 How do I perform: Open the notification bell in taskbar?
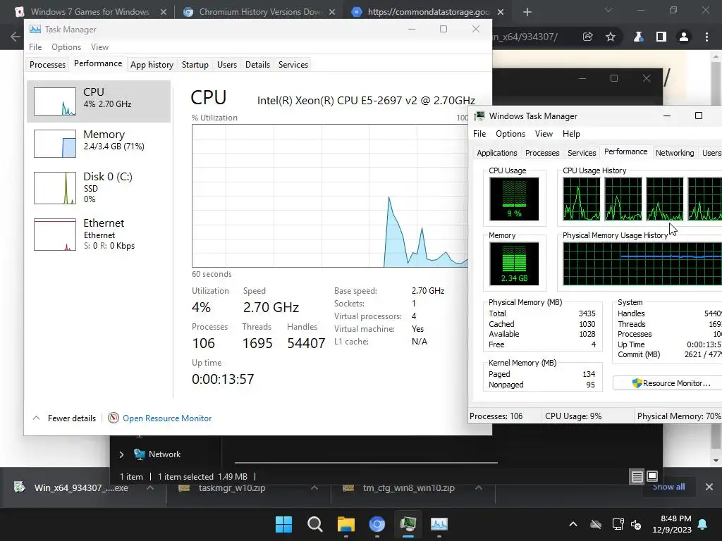point(703,524)
